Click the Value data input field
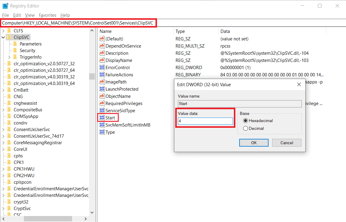 tap(205, 121)
